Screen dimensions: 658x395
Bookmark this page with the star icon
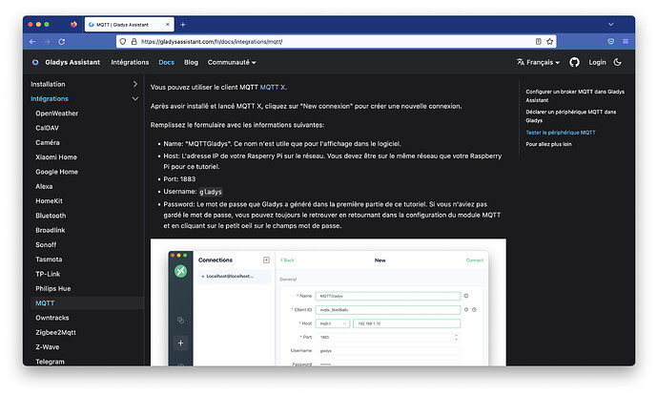coord(552,42)
